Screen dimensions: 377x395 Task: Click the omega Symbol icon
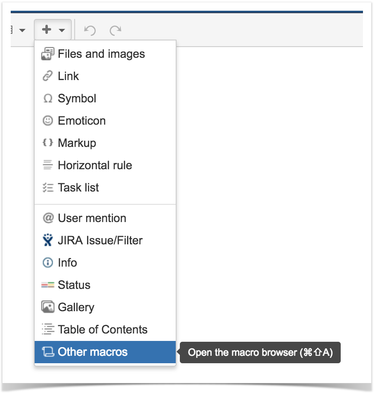47,99
